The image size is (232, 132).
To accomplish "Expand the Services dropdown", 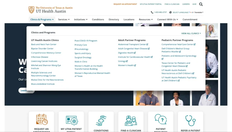I will pos(64,19).
